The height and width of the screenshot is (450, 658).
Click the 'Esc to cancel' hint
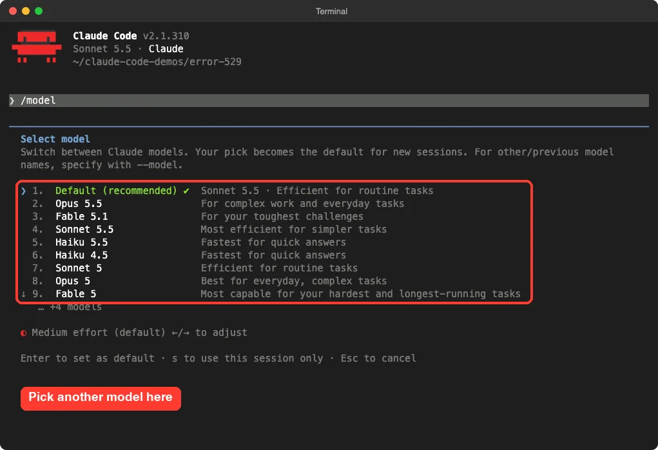point(378,358)
